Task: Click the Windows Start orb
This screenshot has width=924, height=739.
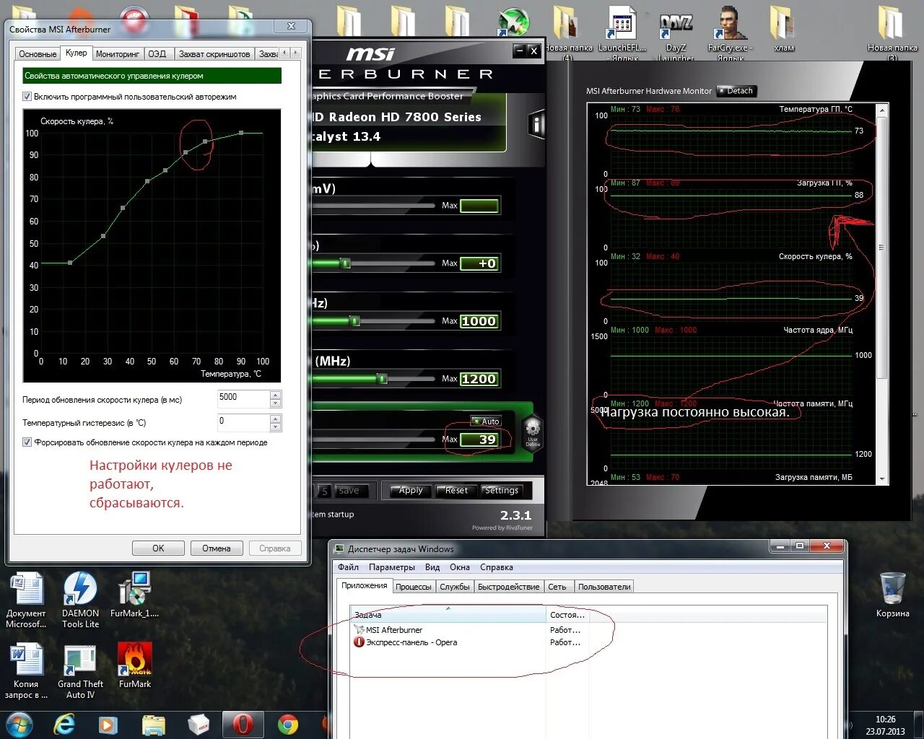Action: coord(19,725)
